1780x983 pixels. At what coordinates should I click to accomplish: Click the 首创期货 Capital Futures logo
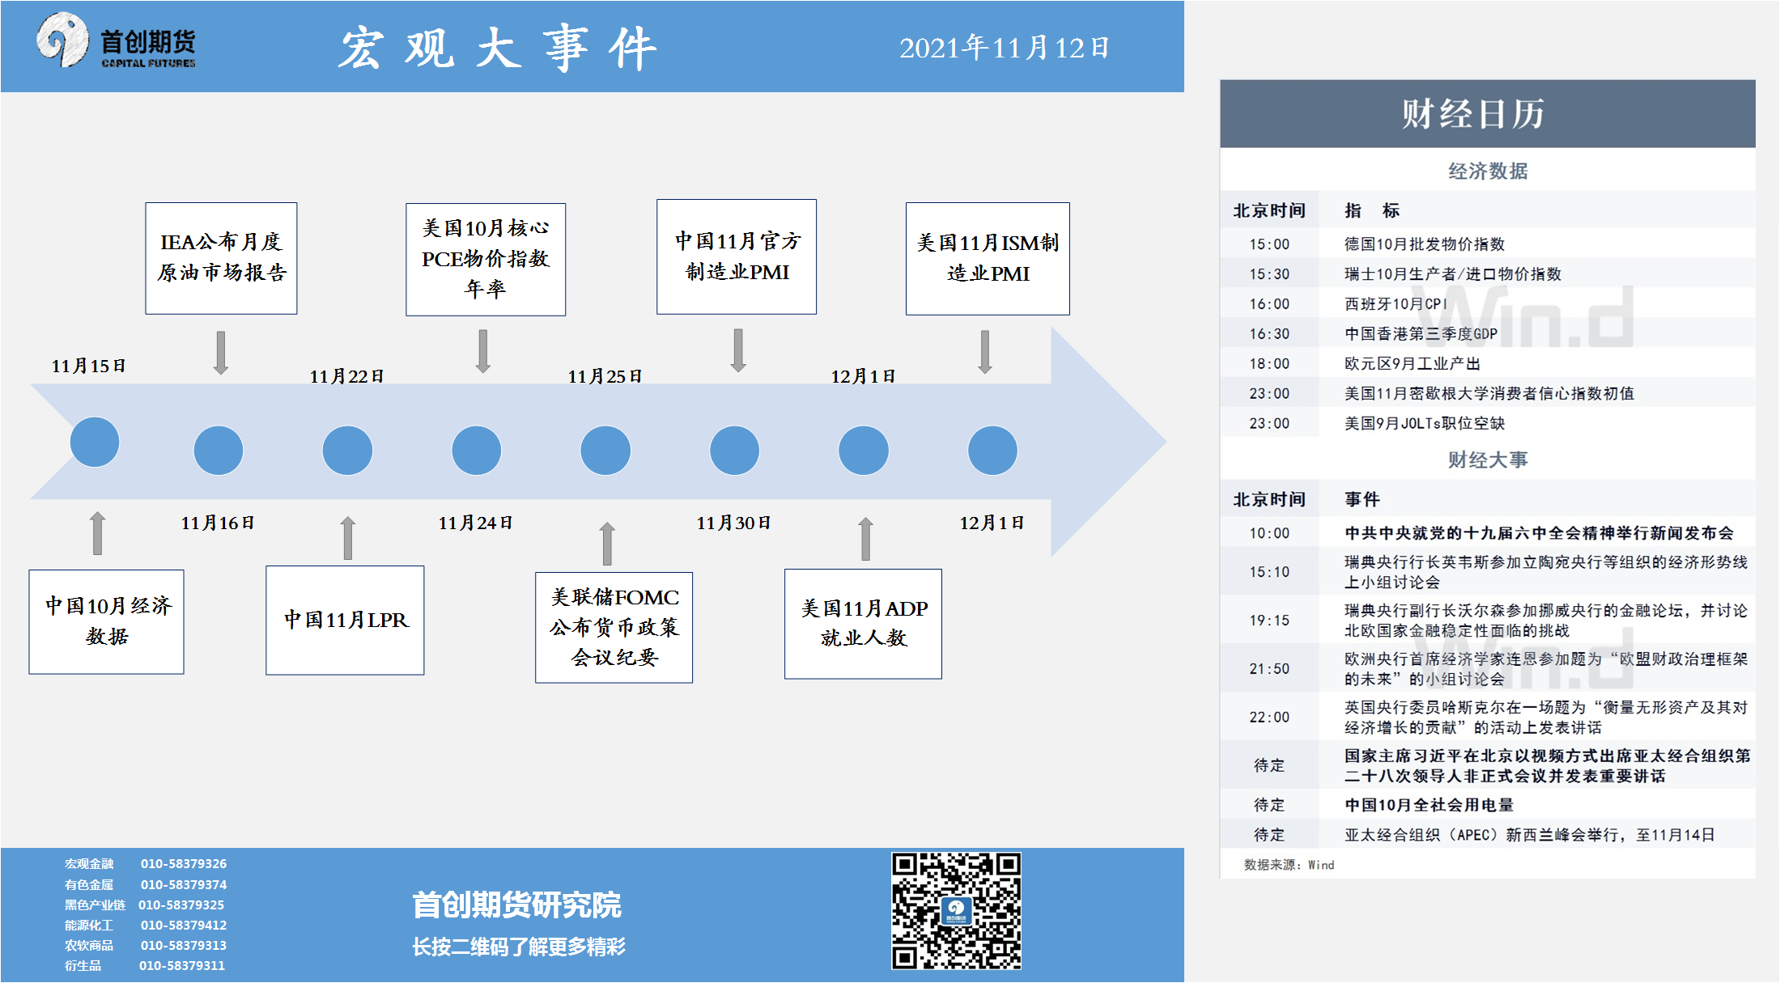[x=117, y=40]
